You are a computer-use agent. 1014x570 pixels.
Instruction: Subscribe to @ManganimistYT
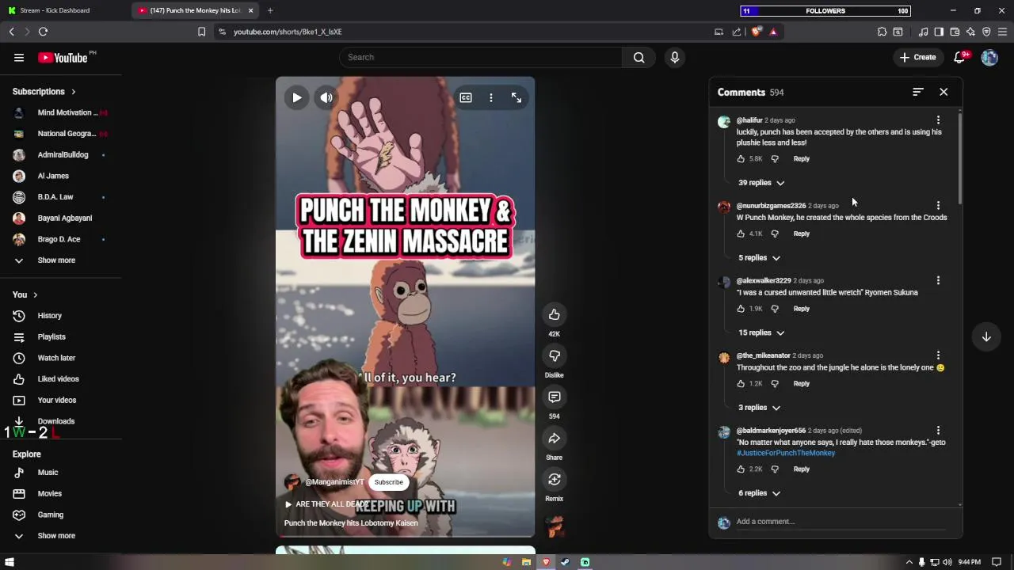[x=389, y=482]
